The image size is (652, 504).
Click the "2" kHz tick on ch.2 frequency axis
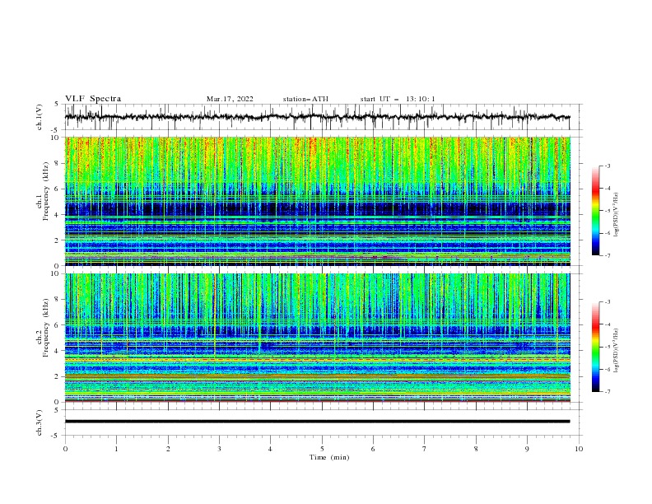tap(58, 376)
